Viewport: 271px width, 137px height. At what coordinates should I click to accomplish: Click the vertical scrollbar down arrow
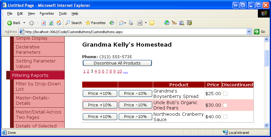266,125
